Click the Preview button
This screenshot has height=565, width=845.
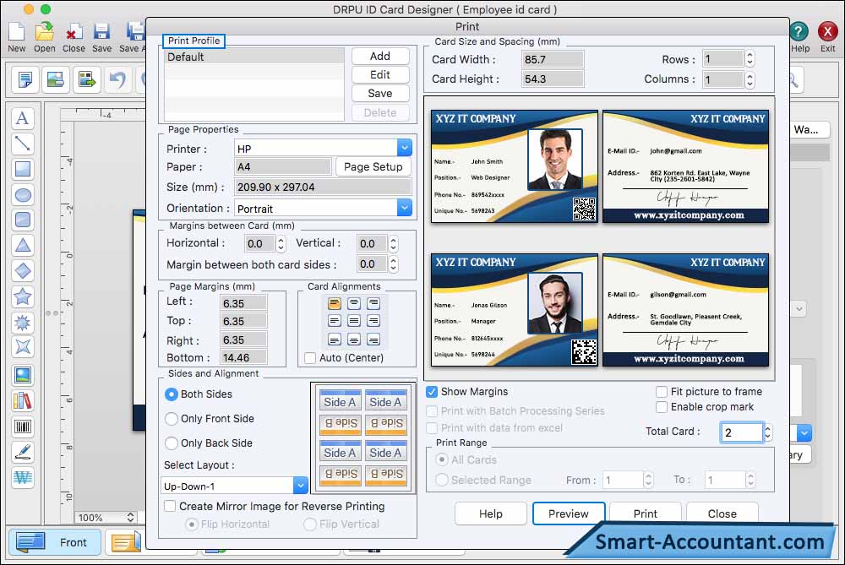coord(569,513)
